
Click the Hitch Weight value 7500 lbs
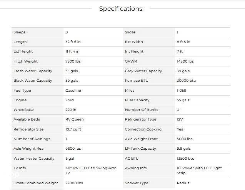(73, 61)
